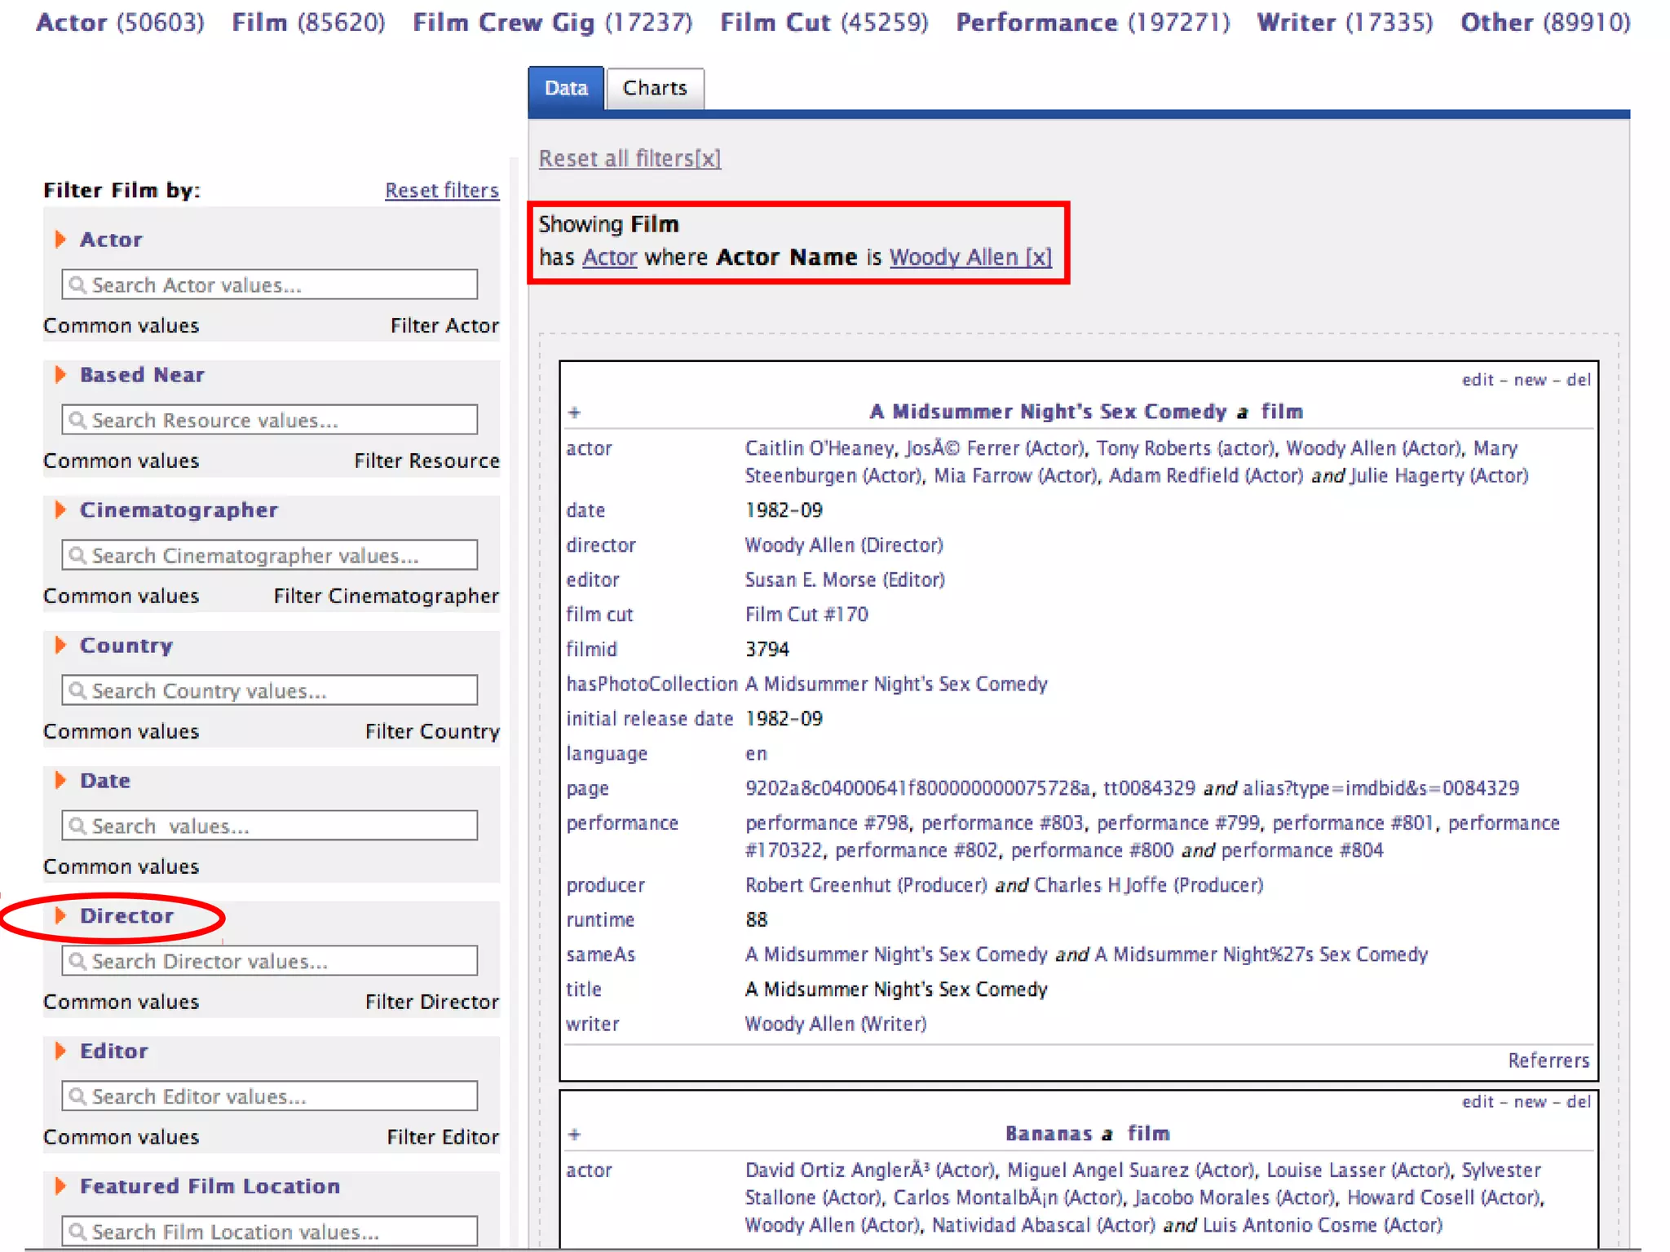Click the Filter Country button
Viewport: 1670px width, 1252px height.
point(431,732)
